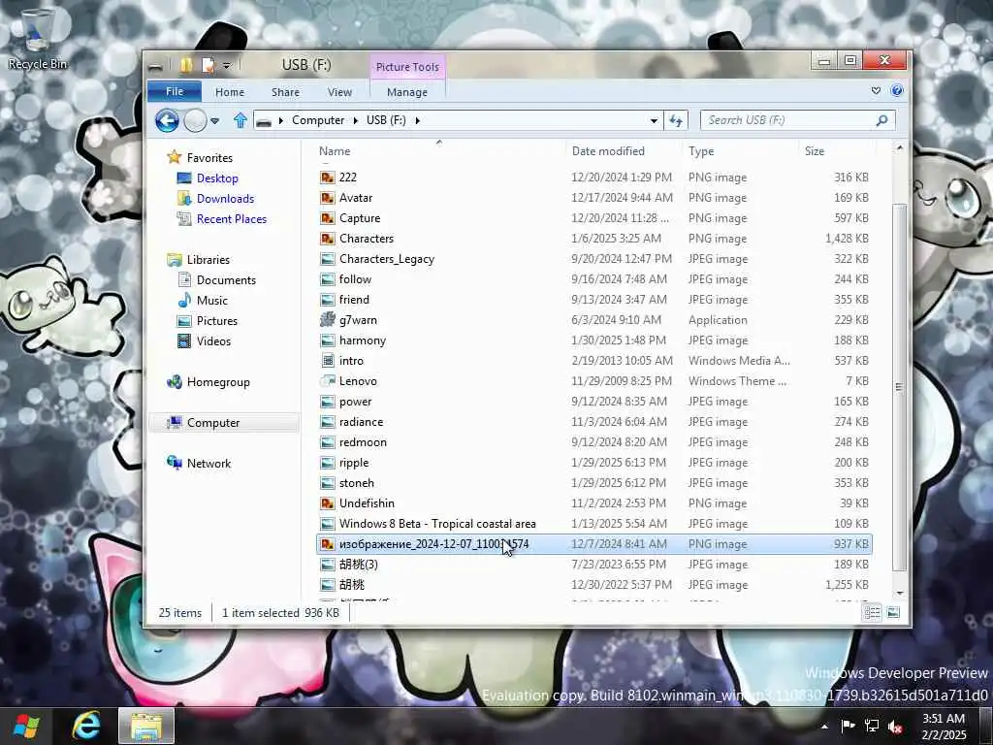Go to Downloads in Favorites
This screenshot has height=745, width=993.
[225, 198]
